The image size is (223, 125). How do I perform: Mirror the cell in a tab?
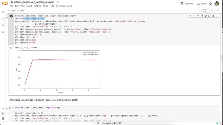[x=209, y=16]
